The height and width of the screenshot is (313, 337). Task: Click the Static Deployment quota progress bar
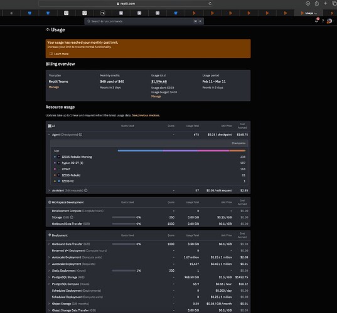(124, 270)
